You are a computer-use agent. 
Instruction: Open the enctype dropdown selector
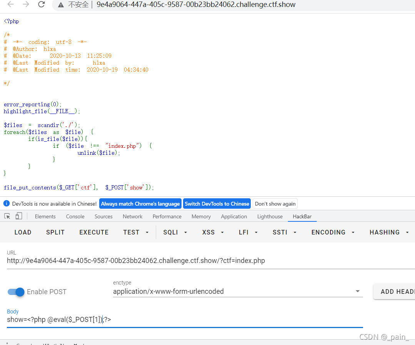[x=238, y=291]
